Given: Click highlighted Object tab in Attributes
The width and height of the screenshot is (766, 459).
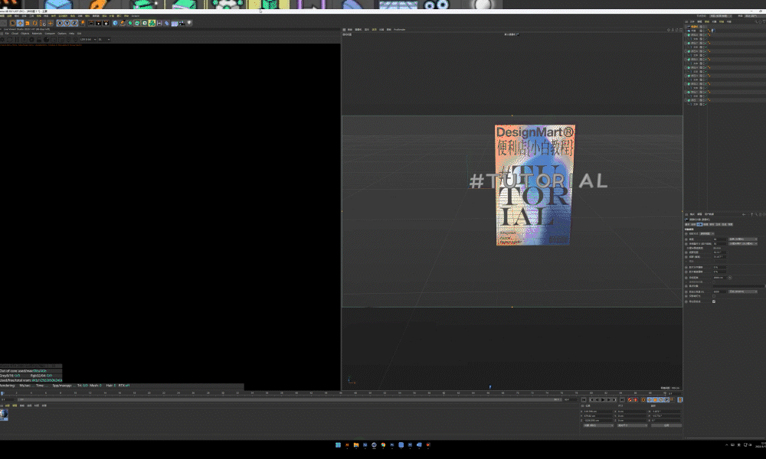Looking at the screenshot, I should click(x=699, y=224).
